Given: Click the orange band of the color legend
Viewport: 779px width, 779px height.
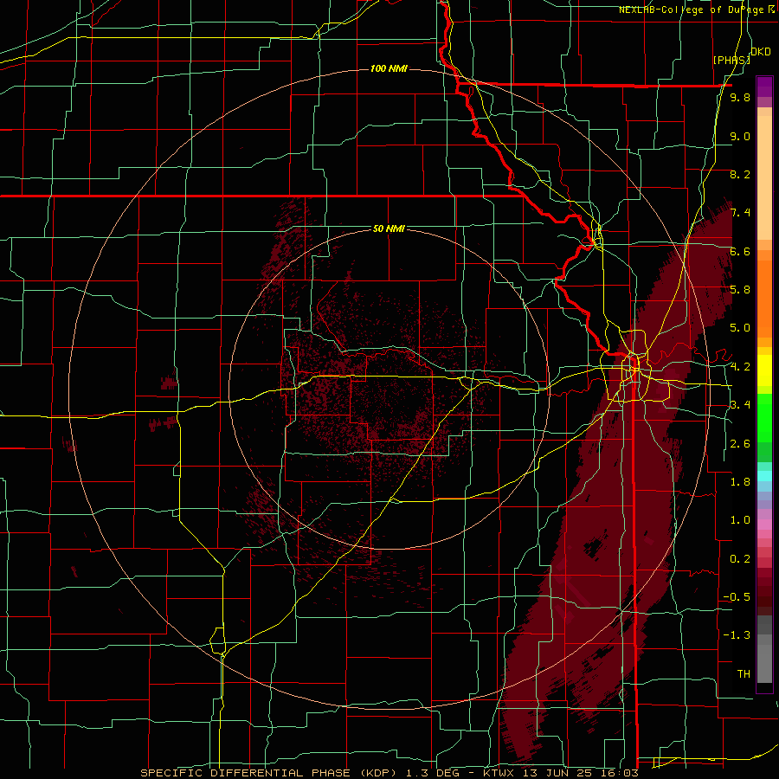Looking at the screenshot, I should tap(764, 298).
